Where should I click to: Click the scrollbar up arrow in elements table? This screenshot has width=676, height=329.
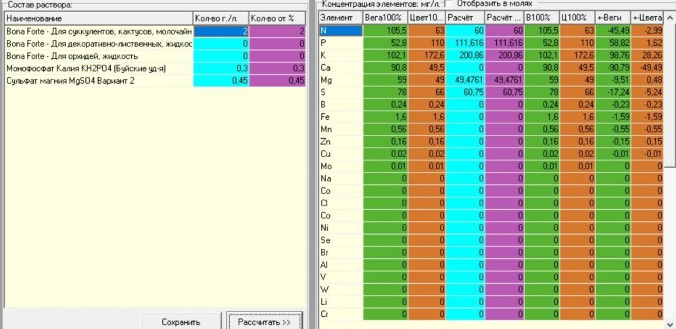point(670,18)
